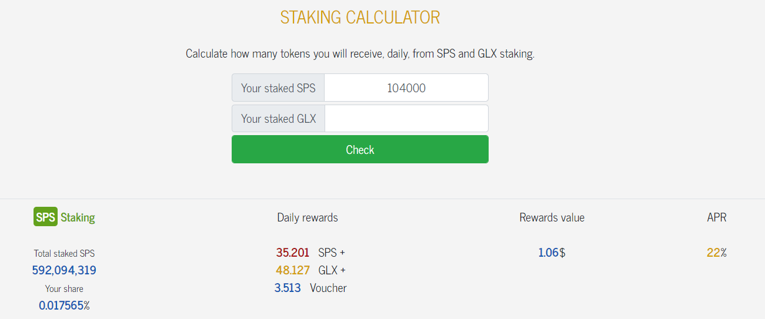Screen dimensions: 765x319
Task: Click the 22% APR value
Action: [x=717, y=253]
